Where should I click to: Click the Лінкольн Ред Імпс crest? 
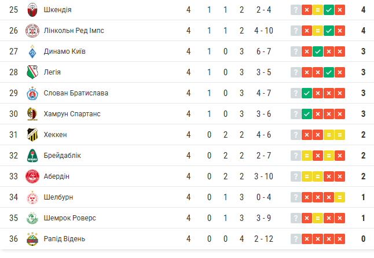(x=32, y=31)
